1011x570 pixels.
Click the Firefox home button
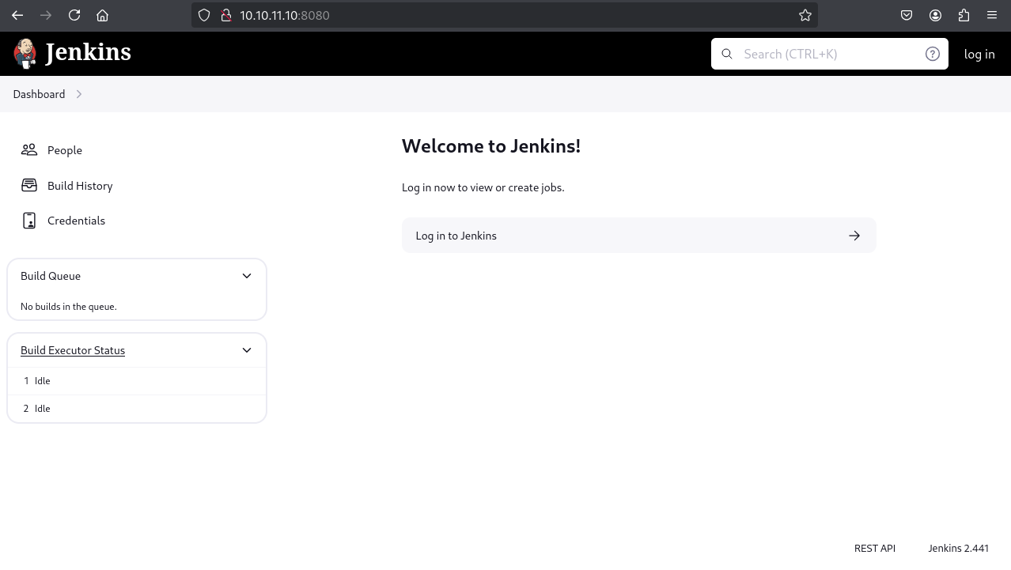pyautogui.click(x=102, y=15)
